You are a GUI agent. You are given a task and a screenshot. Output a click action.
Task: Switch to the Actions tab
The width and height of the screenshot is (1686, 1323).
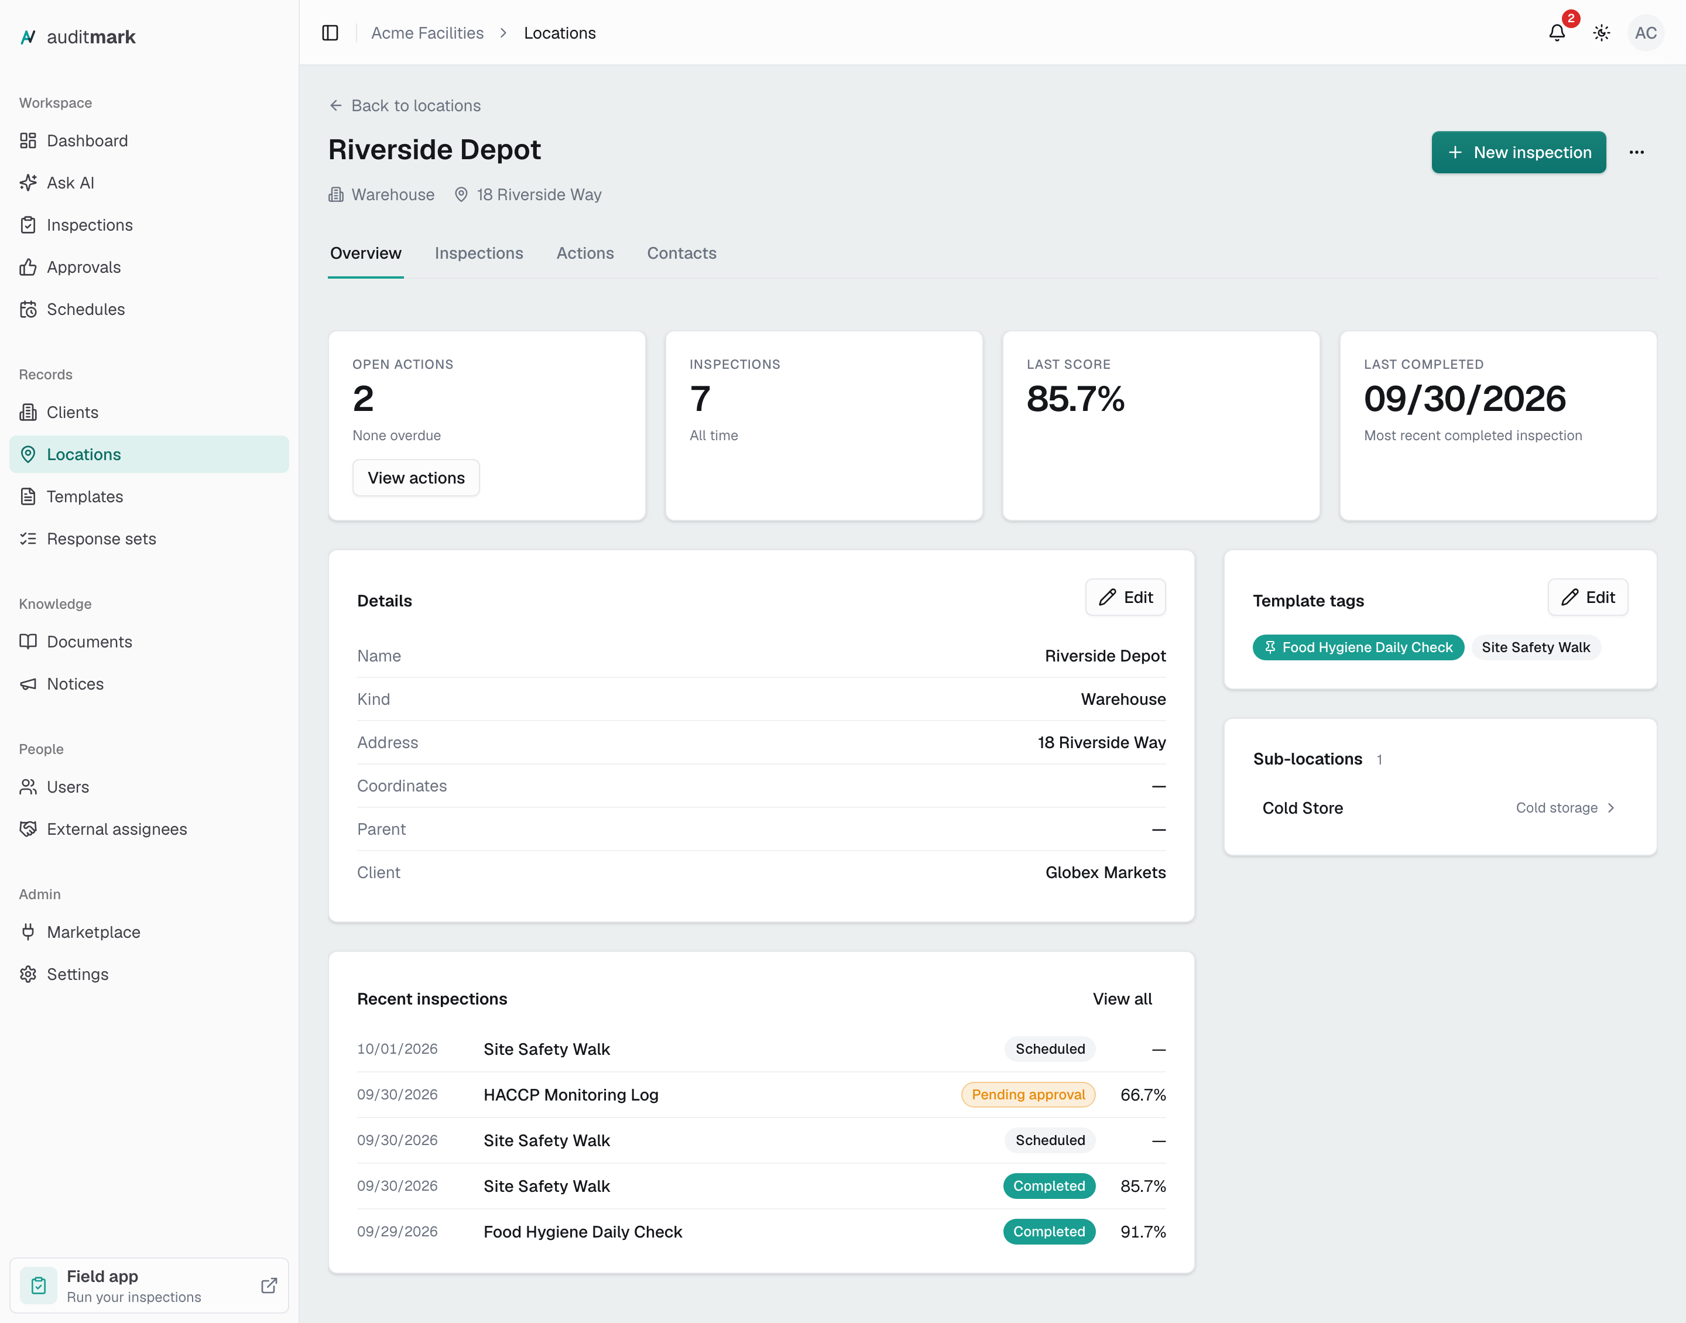click(x=585, y=253)
